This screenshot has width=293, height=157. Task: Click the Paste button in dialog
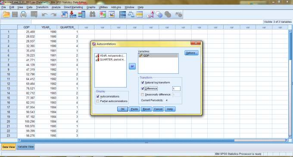click(134, 109)
